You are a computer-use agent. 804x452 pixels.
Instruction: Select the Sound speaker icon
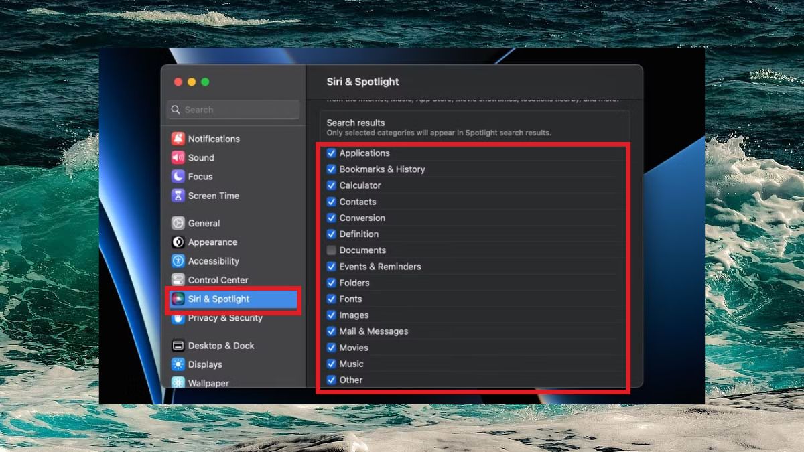178,157
